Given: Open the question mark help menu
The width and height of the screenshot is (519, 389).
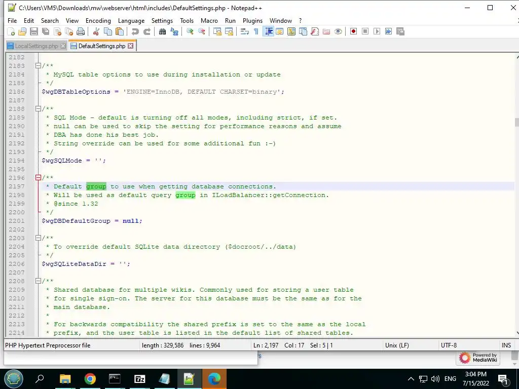Looking at the screenshot, I should pos(300,20).
